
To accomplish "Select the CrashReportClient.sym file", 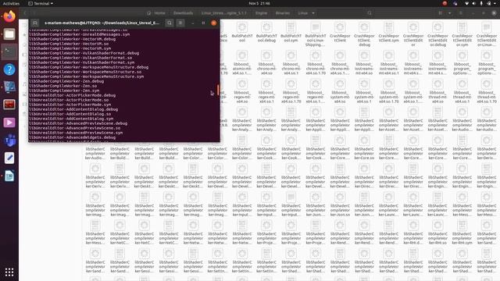I will click(x=389, y=33).
